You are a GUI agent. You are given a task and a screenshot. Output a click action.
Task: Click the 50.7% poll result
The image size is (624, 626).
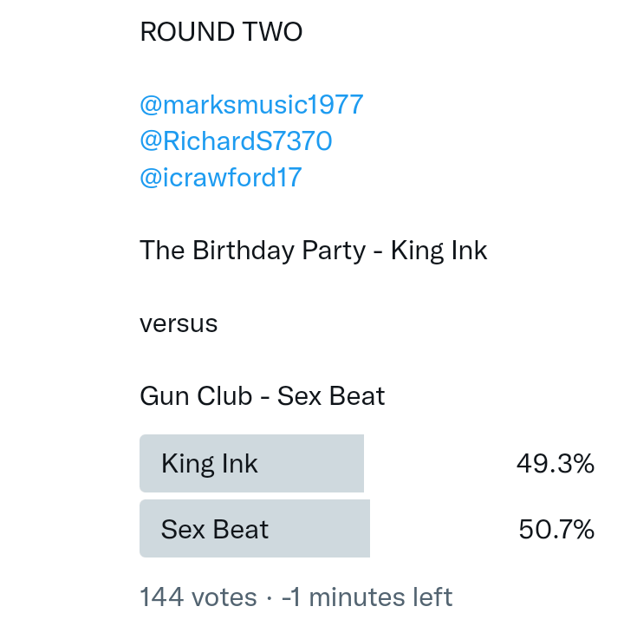(x=556, y=529)
